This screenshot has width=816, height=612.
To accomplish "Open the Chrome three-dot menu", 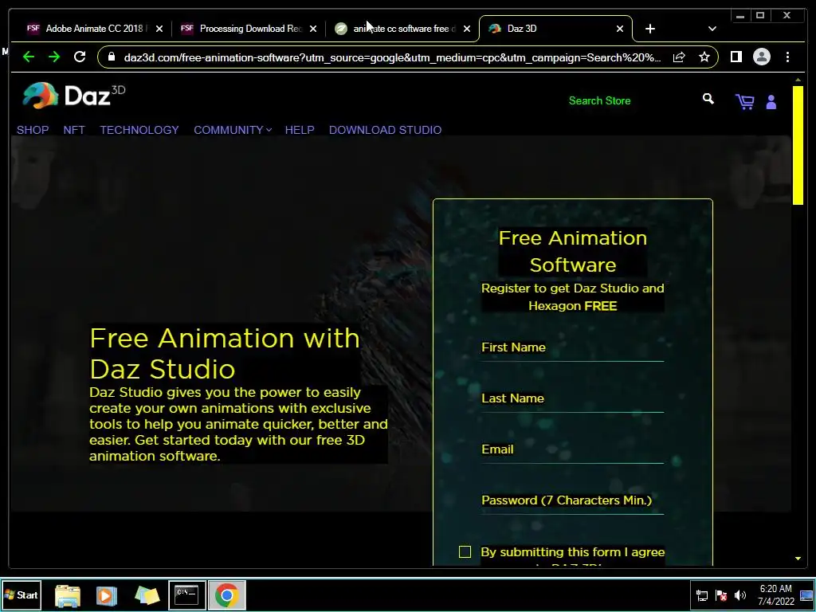I will pos(787,57).
